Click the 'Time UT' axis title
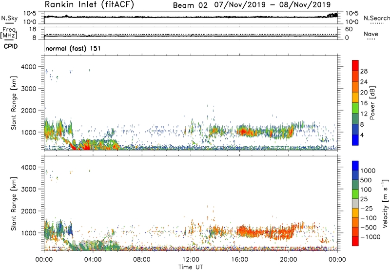 click(x=191, y=267)
